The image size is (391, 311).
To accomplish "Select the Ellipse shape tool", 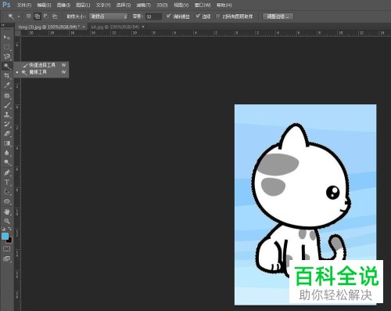I will (7, 201).
